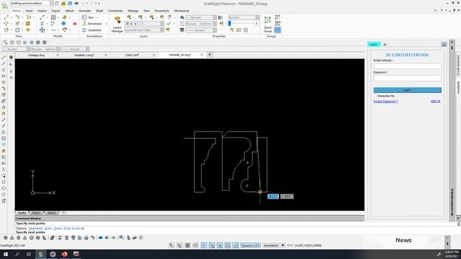The width and height of the screenshot is (461, 259).
Task: Click the add new drawing tab plus icon
Action: pos(210,55)
